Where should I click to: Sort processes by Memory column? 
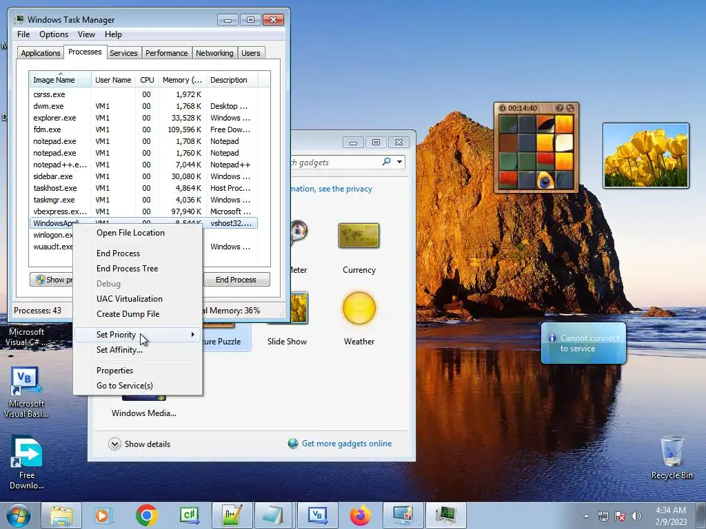[x=182, y=80]
